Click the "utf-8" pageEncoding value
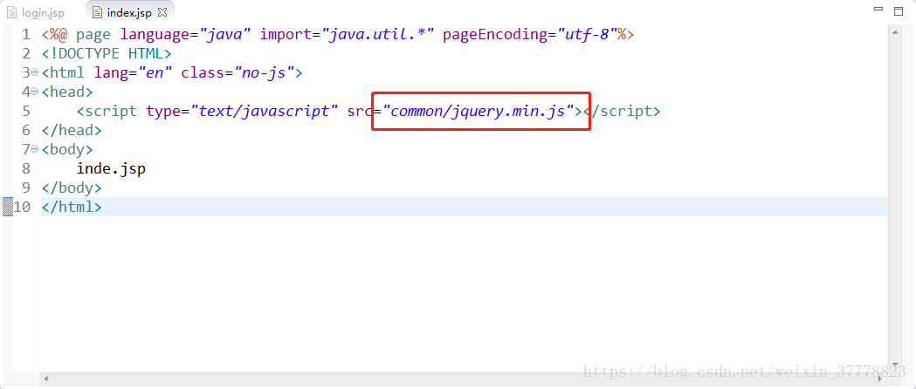Screen dimensions: 916x389 click(587, 34)
